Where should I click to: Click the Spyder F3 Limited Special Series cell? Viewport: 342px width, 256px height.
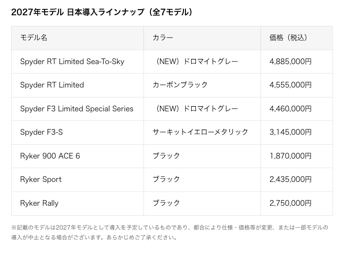[77, 109]
